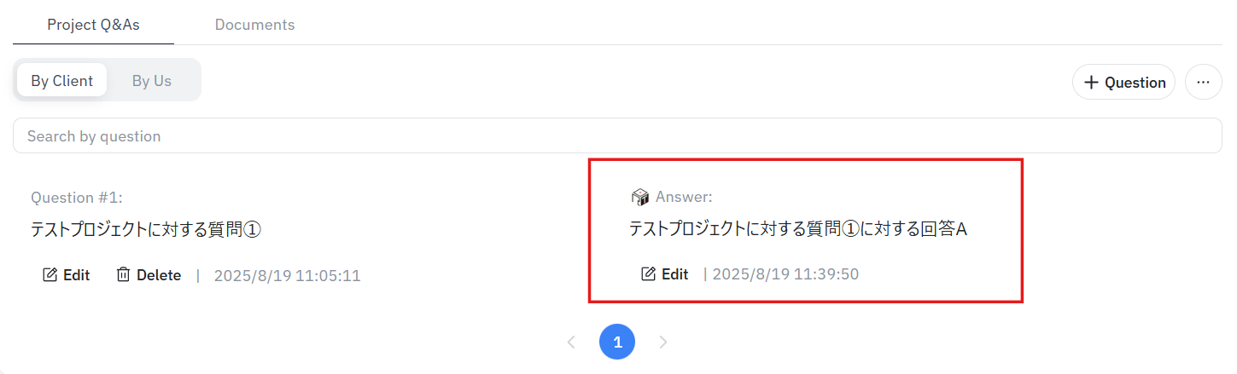Delete Question #1 using the trash icon
Image resolution: width=1237 pixels, height=374 pixels.
tap(124, 275)
